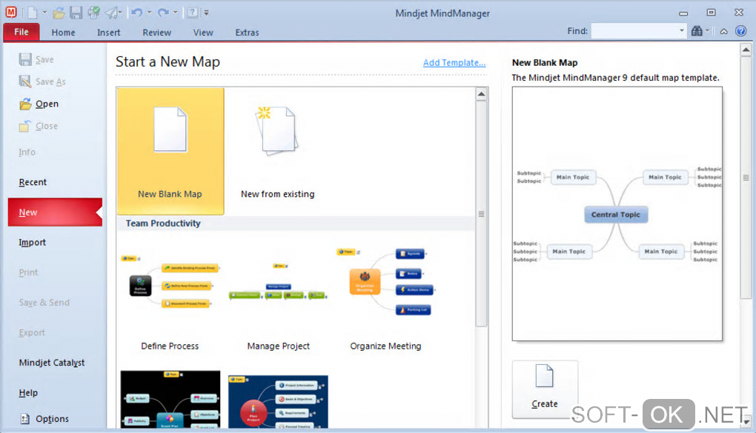The width and height of the screenshot is (756, 433).
Task: Switch to the Extras ribbon tab
Action: coord(247,33)
